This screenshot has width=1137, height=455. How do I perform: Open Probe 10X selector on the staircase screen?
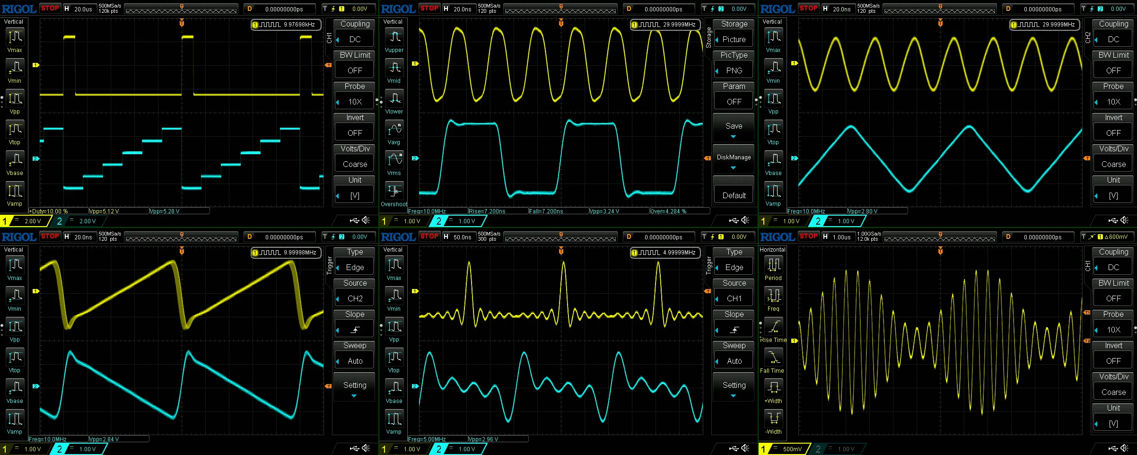click(355, 96)
